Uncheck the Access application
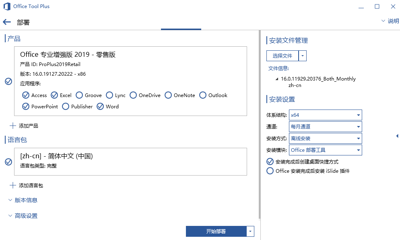The width and height of the screenshot is (400, 240). pos(26,95)
